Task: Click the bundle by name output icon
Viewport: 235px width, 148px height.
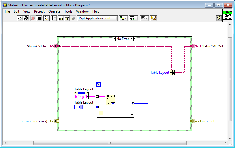Action: click(x=173, y=73)
